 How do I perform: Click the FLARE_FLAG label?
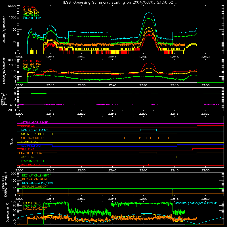[x=30, y=142]
